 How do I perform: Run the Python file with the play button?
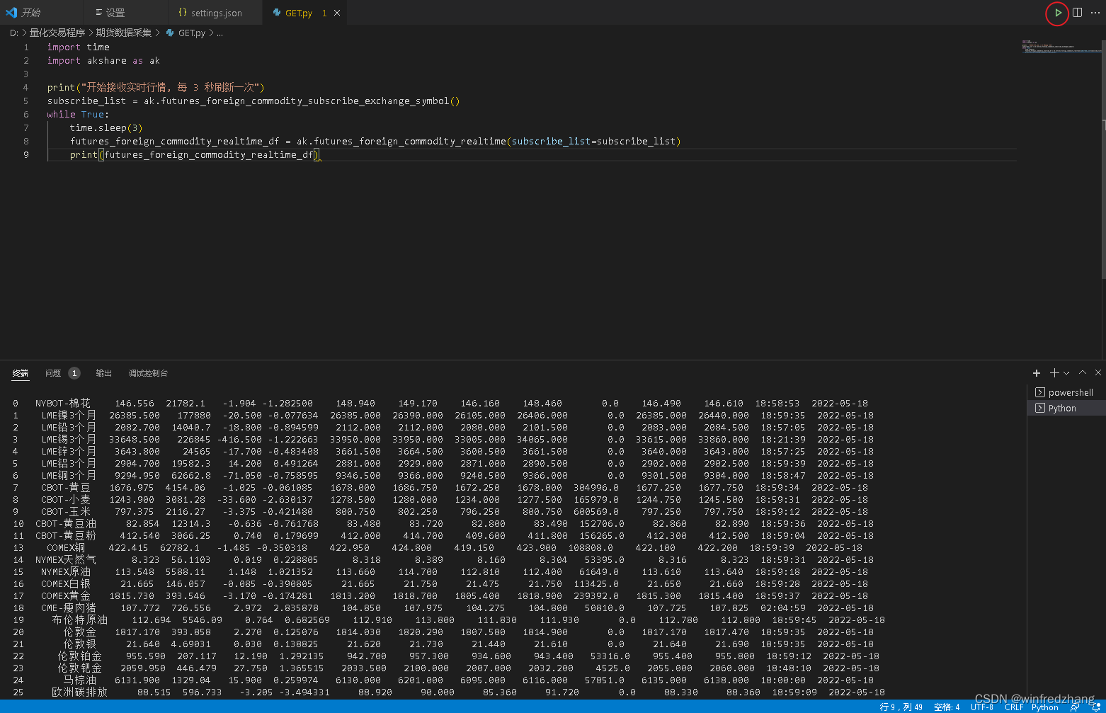tap(1057, 13)
